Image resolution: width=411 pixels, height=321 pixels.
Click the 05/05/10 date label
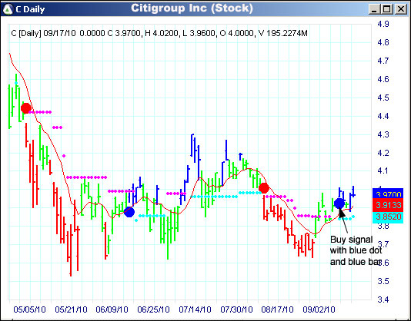tap(29, 309)
